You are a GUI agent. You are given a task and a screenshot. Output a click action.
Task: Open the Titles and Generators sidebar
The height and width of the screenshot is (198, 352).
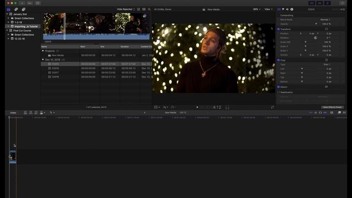[x=24, y=9]
